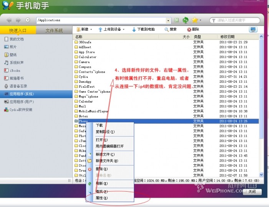Viewport: 269px width, 207px height.
Task: Choose 新建文件夹 in context menu
Action: (x=110, y=161)
